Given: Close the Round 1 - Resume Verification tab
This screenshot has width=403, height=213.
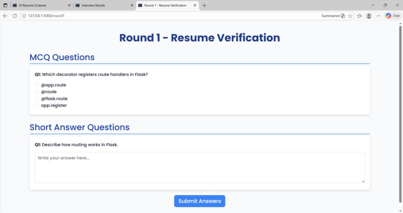Looking at the screenshot, I should pyautogui.click(x=195, y=5).
